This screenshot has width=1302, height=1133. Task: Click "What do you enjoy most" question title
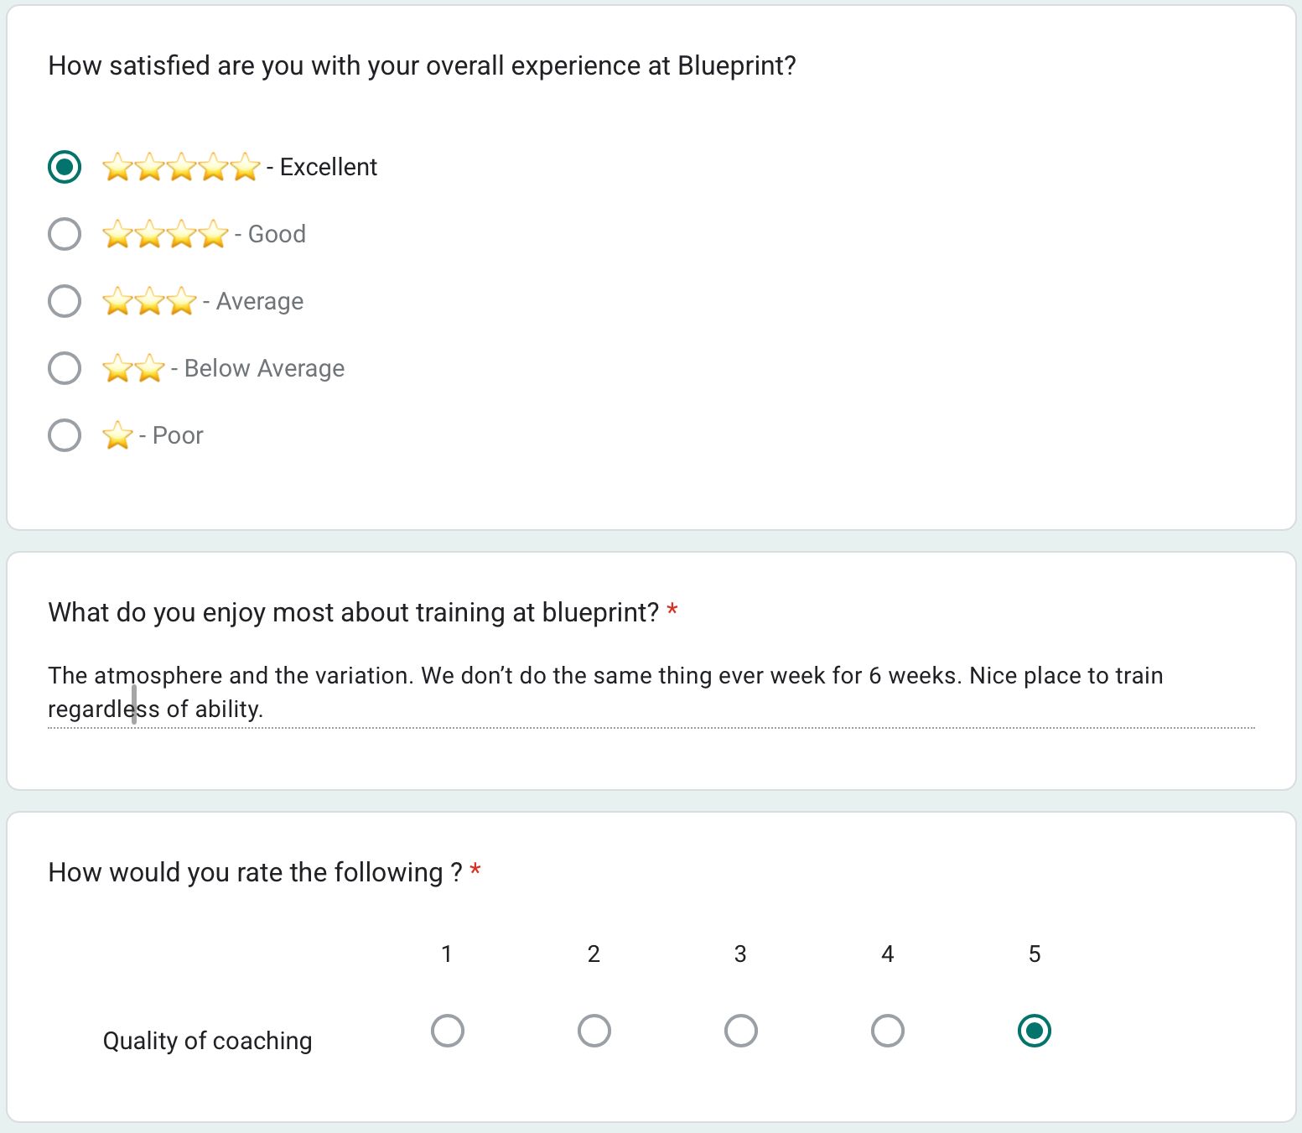pos(353,612)
